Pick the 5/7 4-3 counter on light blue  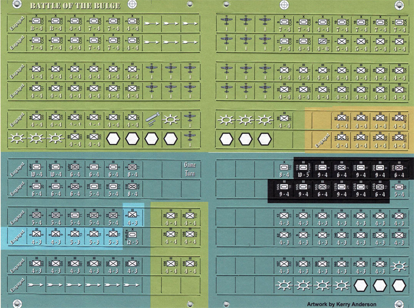(133, 218)
